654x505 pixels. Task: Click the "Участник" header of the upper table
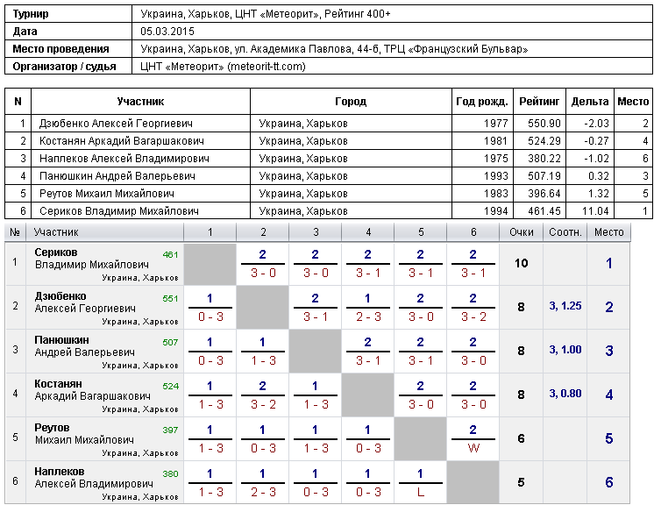(x=140, y=102)
